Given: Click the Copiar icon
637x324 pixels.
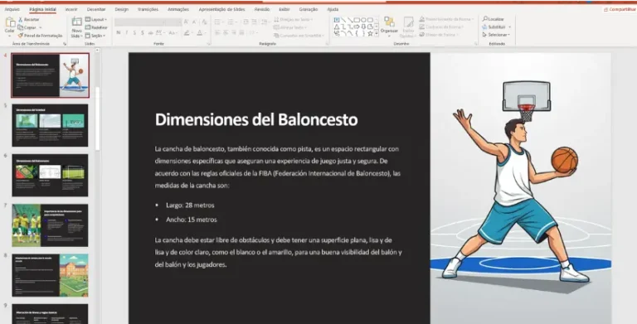Looking at the screenshot, I should tap(20, 27).
